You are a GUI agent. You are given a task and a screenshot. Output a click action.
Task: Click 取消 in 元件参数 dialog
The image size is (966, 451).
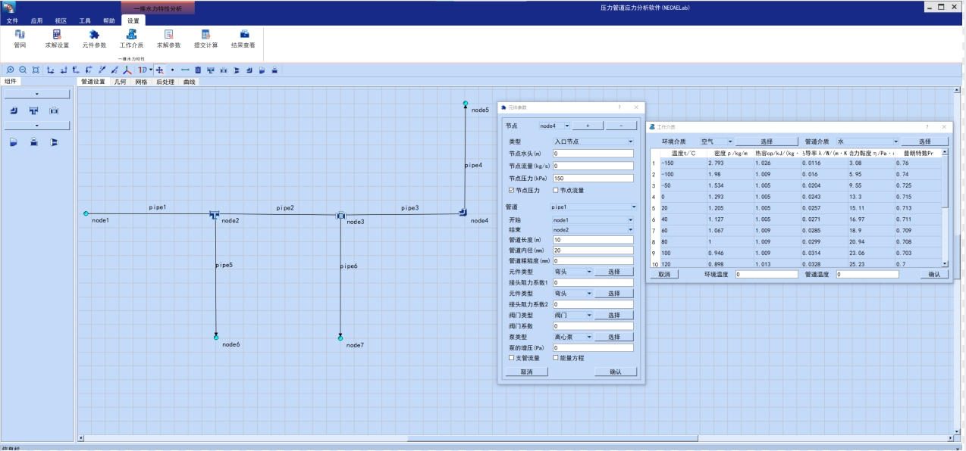(526, 372)
